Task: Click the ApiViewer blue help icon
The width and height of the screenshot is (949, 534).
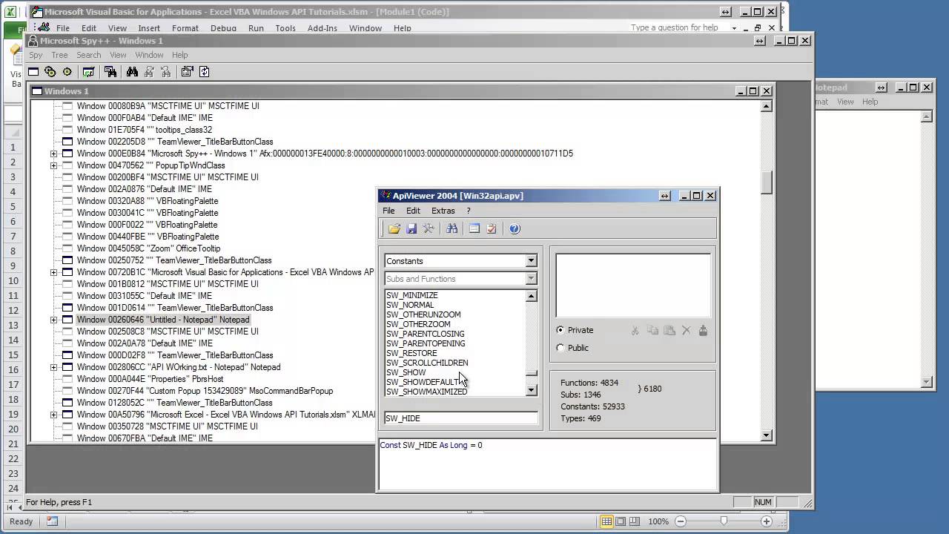Action: [515, 228]
